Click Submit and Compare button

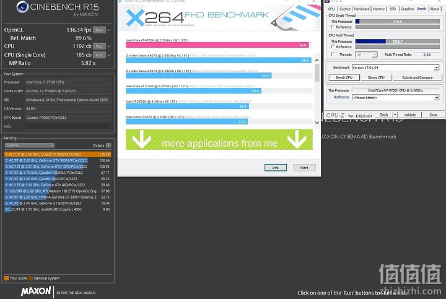(418, 77)
